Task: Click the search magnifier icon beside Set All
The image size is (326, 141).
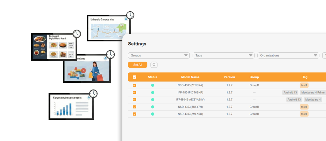Action: tap(154, 65)
